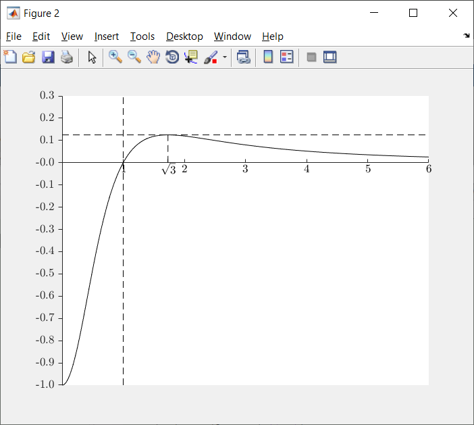Image resolution: width=474 pixels, height=425 pixels.
Task: Click the x-axis tick label 4
Action: tap(307, 169)
